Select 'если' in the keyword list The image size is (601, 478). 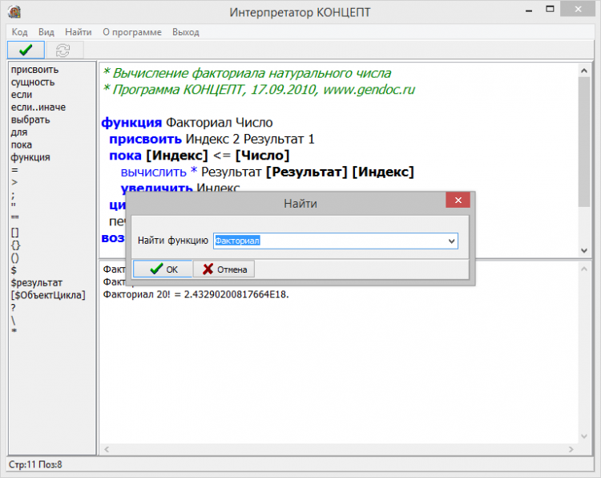pyautogui.click(x=22, y=95)
